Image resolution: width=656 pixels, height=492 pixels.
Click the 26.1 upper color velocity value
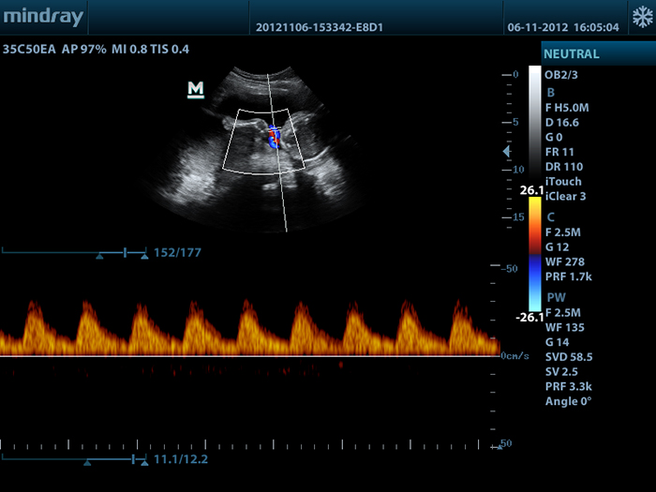tap(531, 190)
